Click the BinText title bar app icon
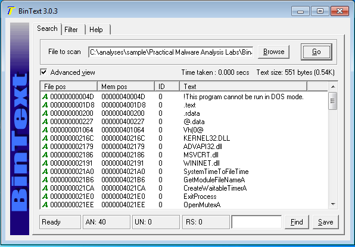 coord(11,11)
